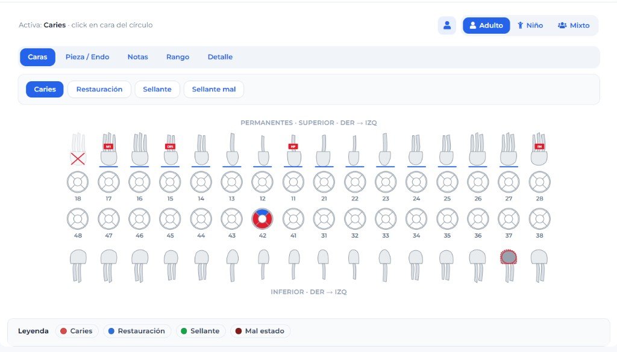Click the Caries red legend swatch

[x=63, y=331]
